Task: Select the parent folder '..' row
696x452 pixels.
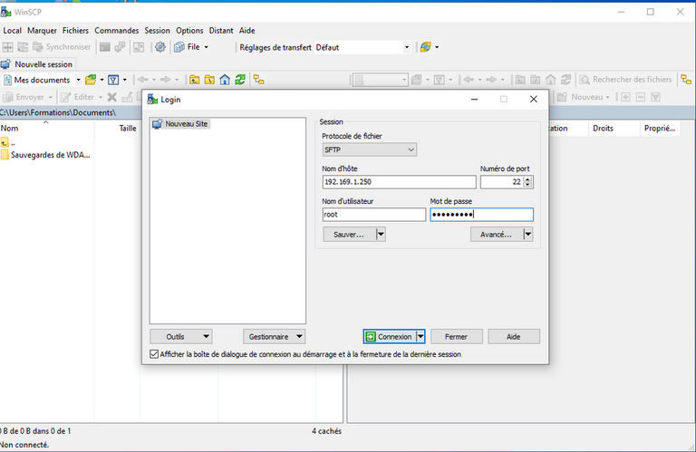Action: pyautogui.click(x=8, y=143)
